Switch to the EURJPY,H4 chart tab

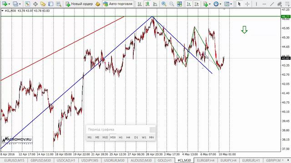[x=228, y=160]
